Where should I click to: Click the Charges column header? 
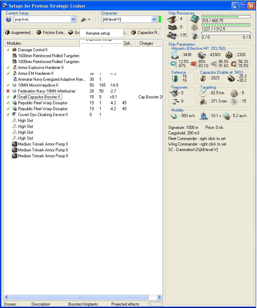coord(149,43)
